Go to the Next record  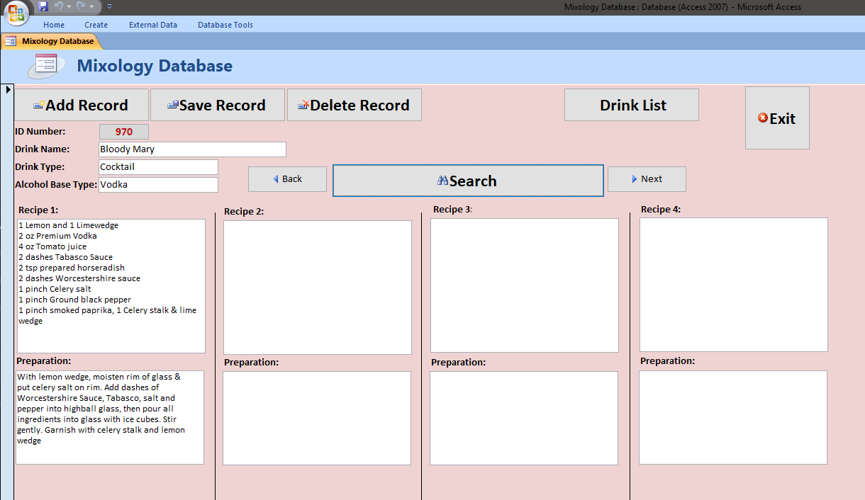(x=647, y=179)
